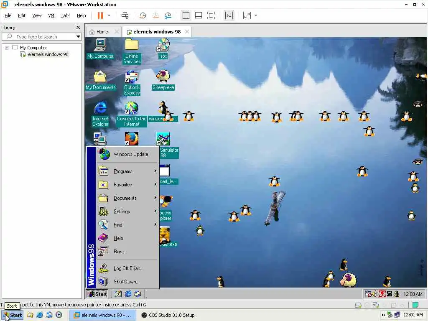Image resolution: width=428 pixels, height=321 pixels.
Task: Click the host taskbar 'elernels windows 98' button
Action: tap(103, 315)
